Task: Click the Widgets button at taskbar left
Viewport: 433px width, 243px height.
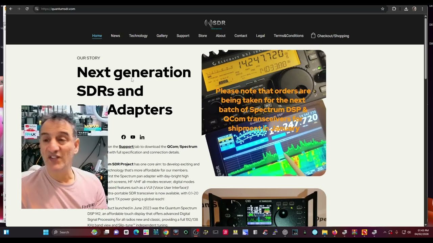Action: (6, 232)
